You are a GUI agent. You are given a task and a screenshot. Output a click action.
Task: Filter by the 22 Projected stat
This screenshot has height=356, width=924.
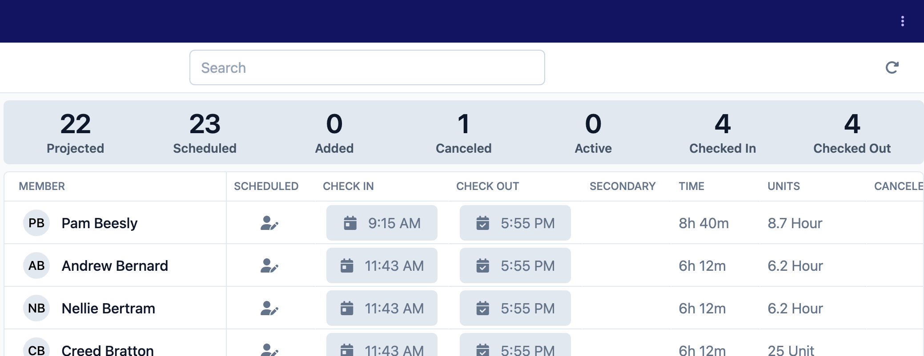(x=76, y=132)
